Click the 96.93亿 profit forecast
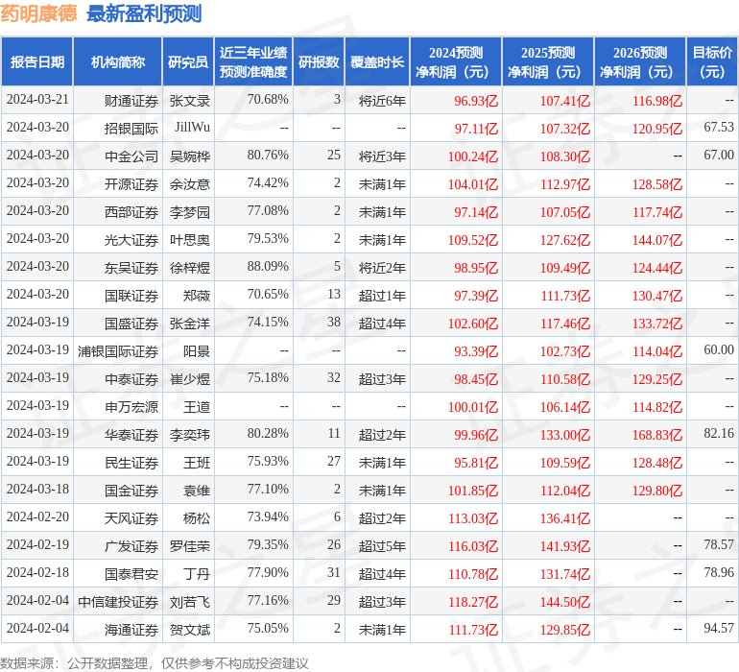The image size is (739, 672). tap(475, 101)
